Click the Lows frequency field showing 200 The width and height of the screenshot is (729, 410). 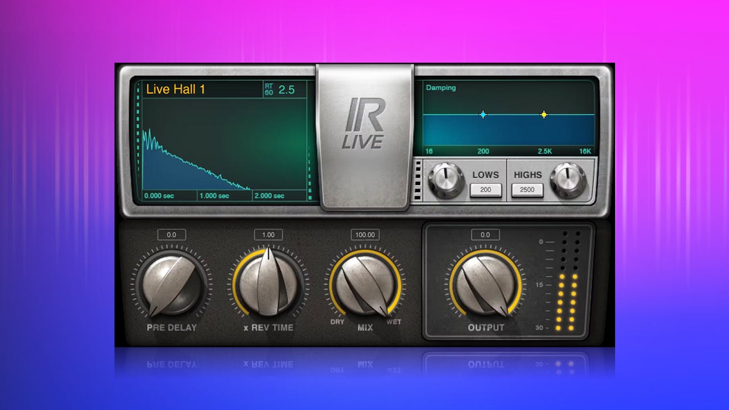(x=485, y=190)
